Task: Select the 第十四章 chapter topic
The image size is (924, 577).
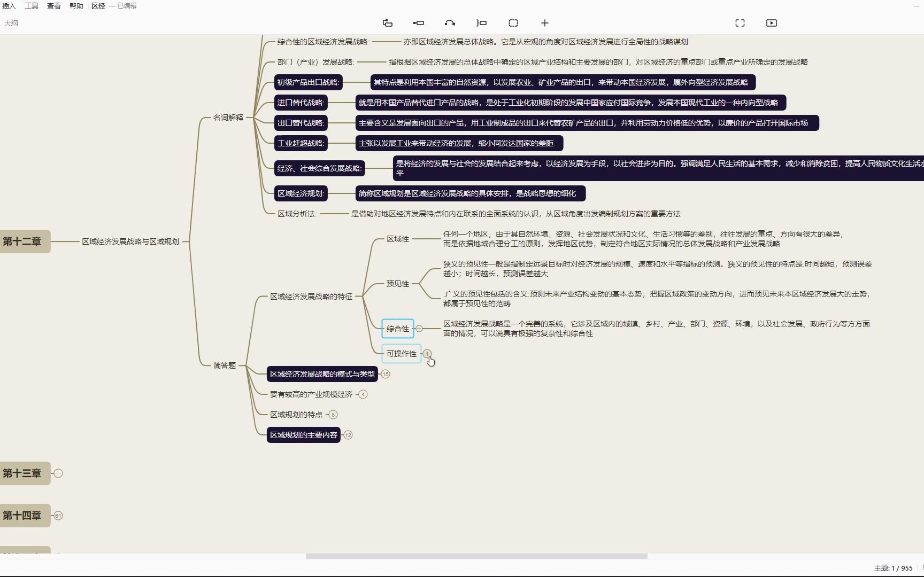Action: [x=24, y=516]
